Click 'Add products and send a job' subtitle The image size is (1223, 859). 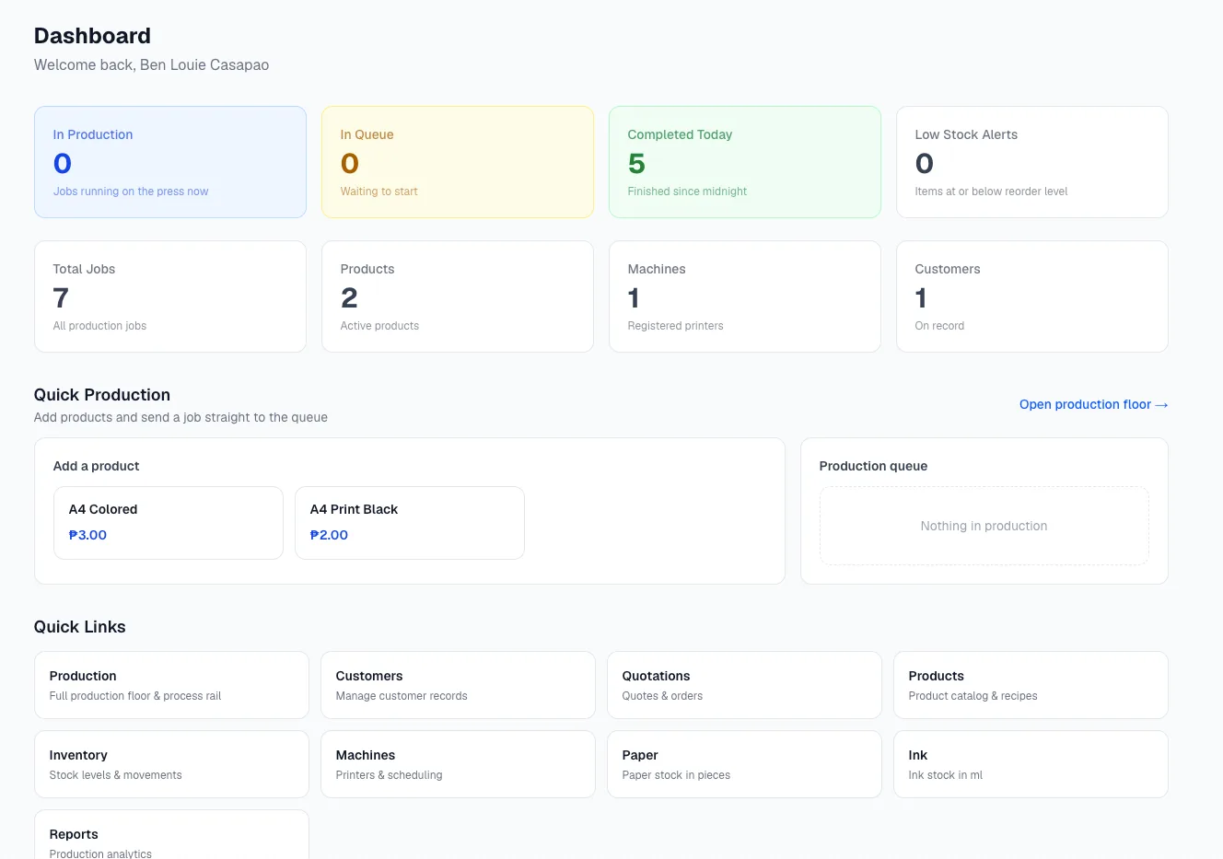point(181,417)
